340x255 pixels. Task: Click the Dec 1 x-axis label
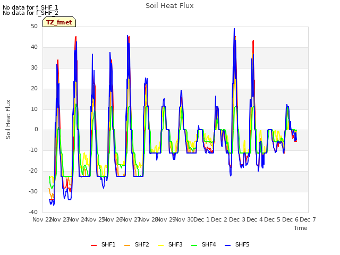[x=201, y=219]
